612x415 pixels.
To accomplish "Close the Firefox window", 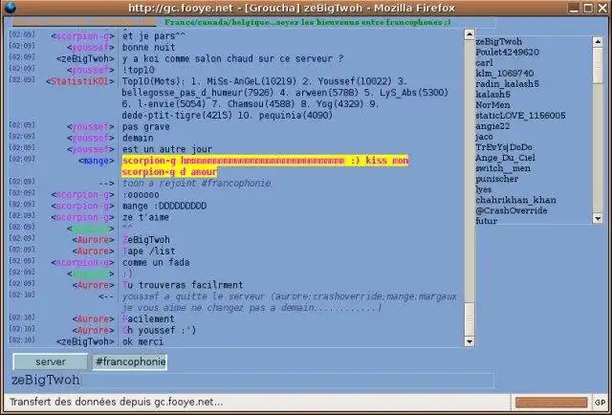I will (603, 8).
